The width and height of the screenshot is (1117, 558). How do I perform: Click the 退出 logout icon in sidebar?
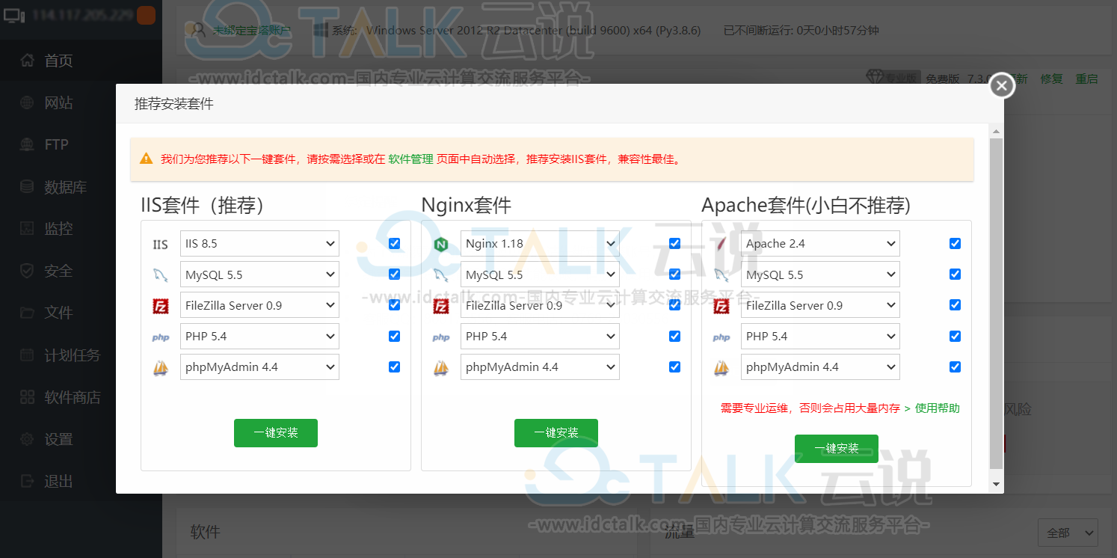[x=28, y=481]
